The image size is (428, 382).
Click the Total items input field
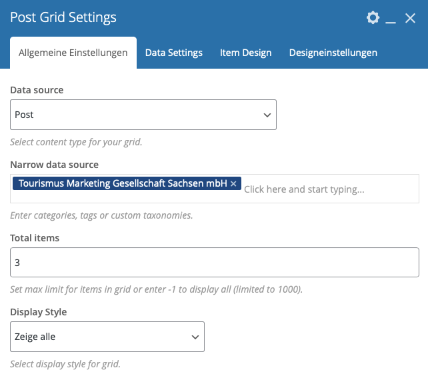[x=215, y=263]
